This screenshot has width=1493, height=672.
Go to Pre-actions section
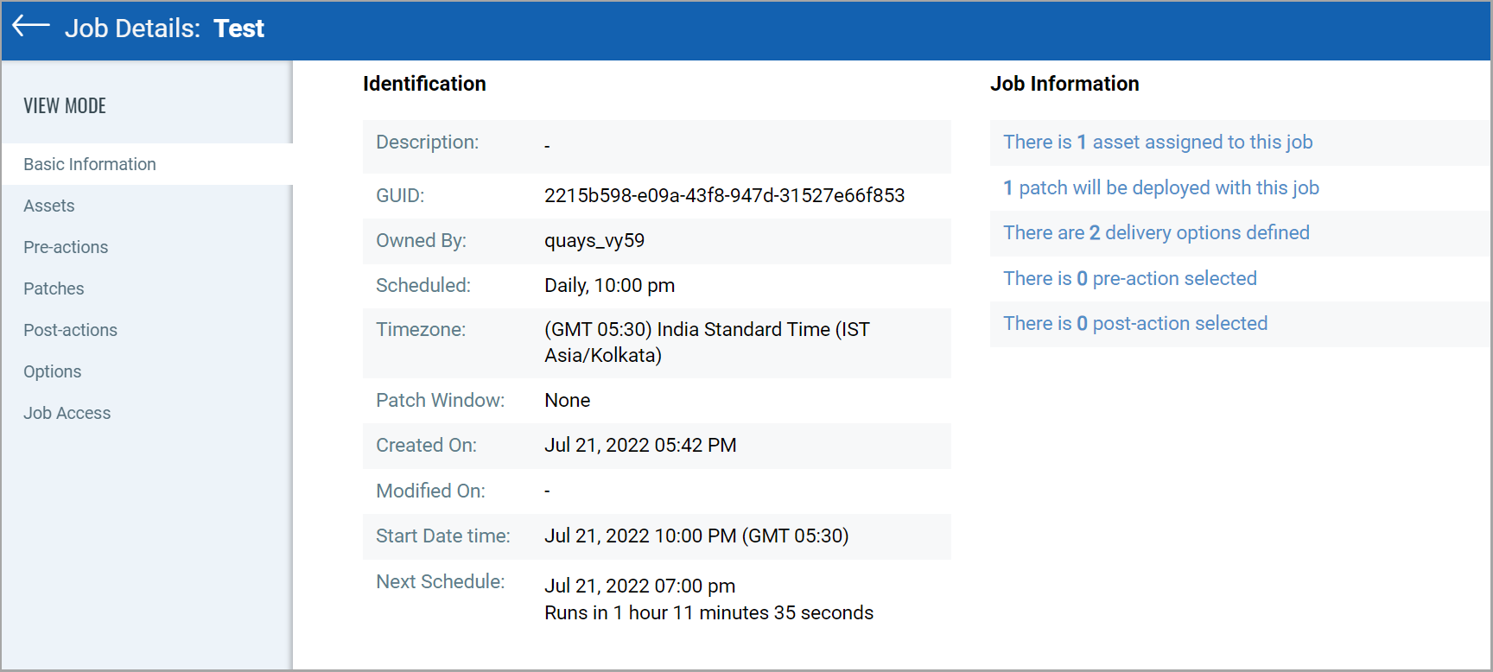point(66,247)
